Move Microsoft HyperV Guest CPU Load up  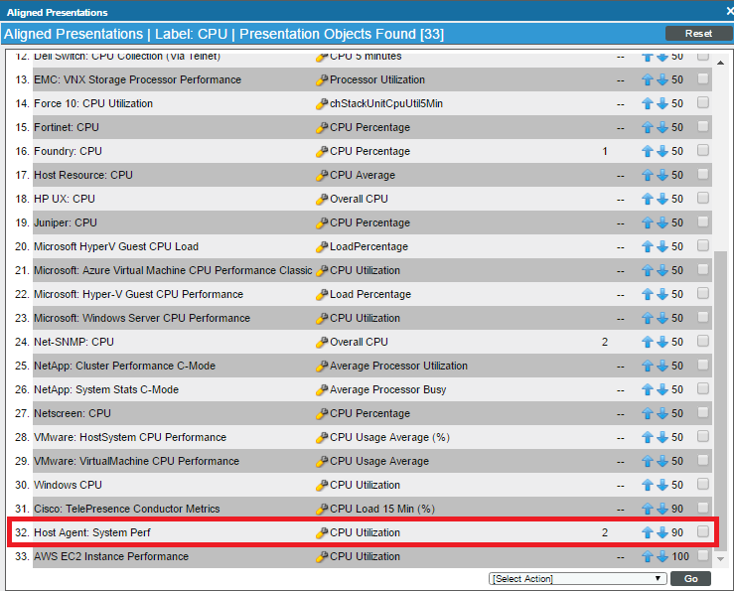(647, 246)
